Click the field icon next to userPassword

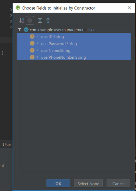click(x=32, y=43)
